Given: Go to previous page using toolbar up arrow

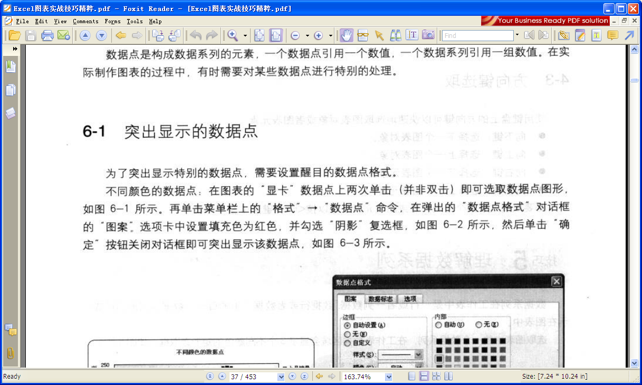Looking at the screenshot, I should 85,35.
